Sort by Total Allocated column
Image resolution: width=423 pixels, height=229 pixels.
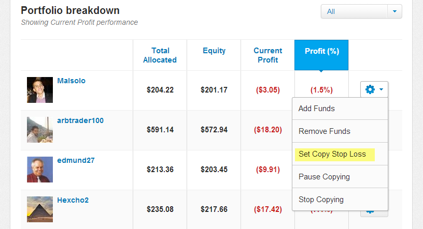pyautogui.click(x=160, y=55)
